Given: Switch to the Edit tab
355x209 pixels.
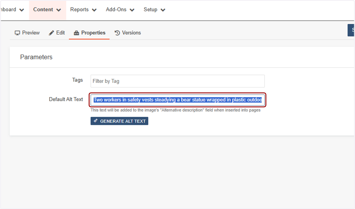Looking at the screenshot, I should 57,33.
